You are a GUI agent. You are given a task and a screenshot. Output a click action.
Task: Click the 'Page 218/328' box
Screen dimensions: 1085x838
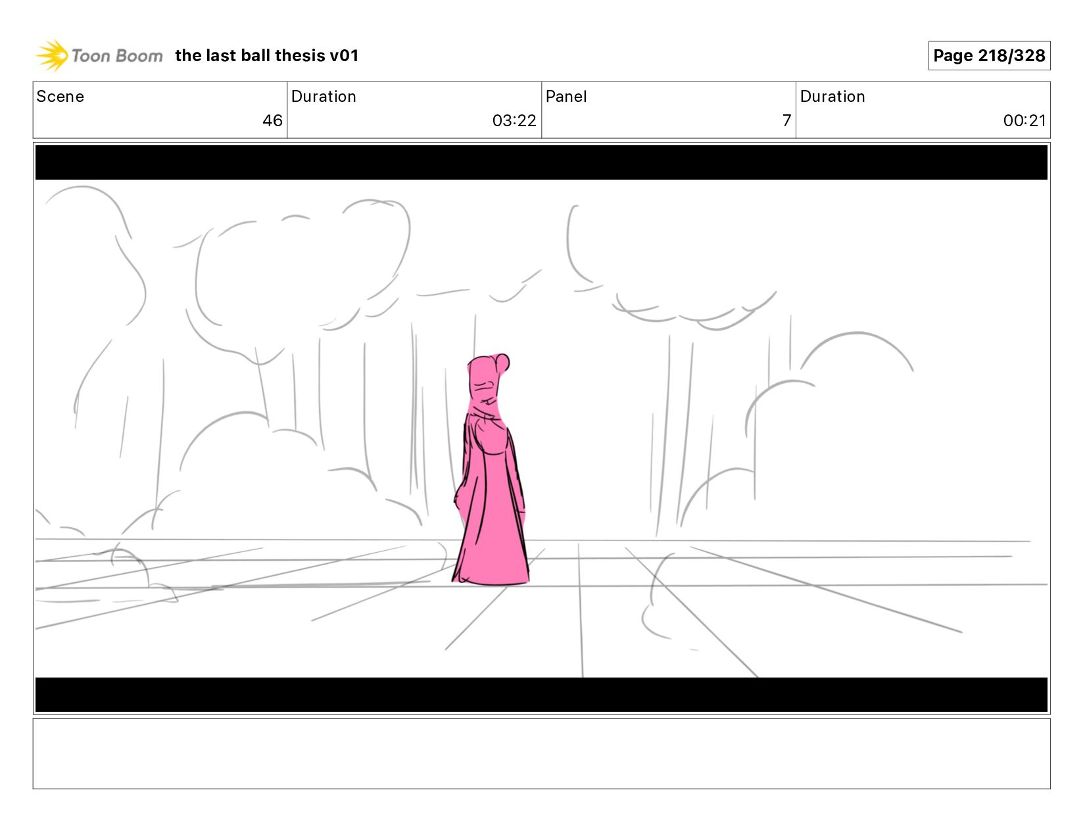click(989, 56)
